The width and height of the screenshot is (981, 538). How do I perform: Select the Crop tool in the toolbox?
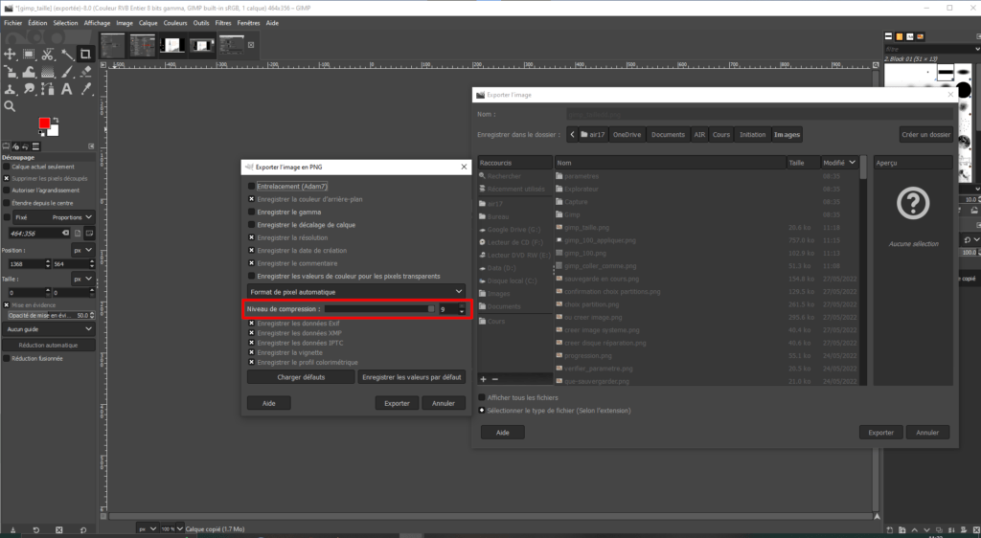point(85,55)
